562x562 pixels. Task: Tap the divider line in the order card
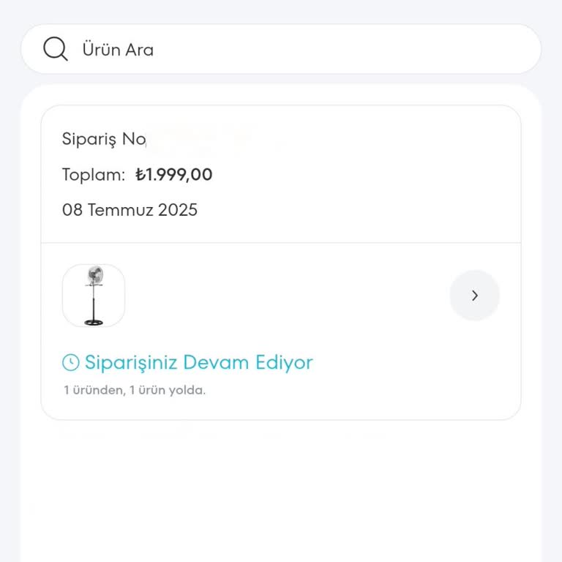pos(281,242)
